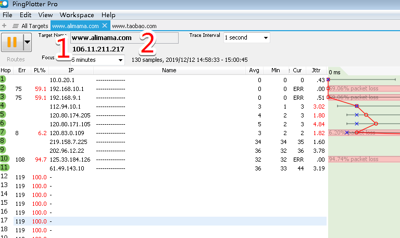Click the 3.02 jitter value
Screen dimensions: 400x238
319,107
